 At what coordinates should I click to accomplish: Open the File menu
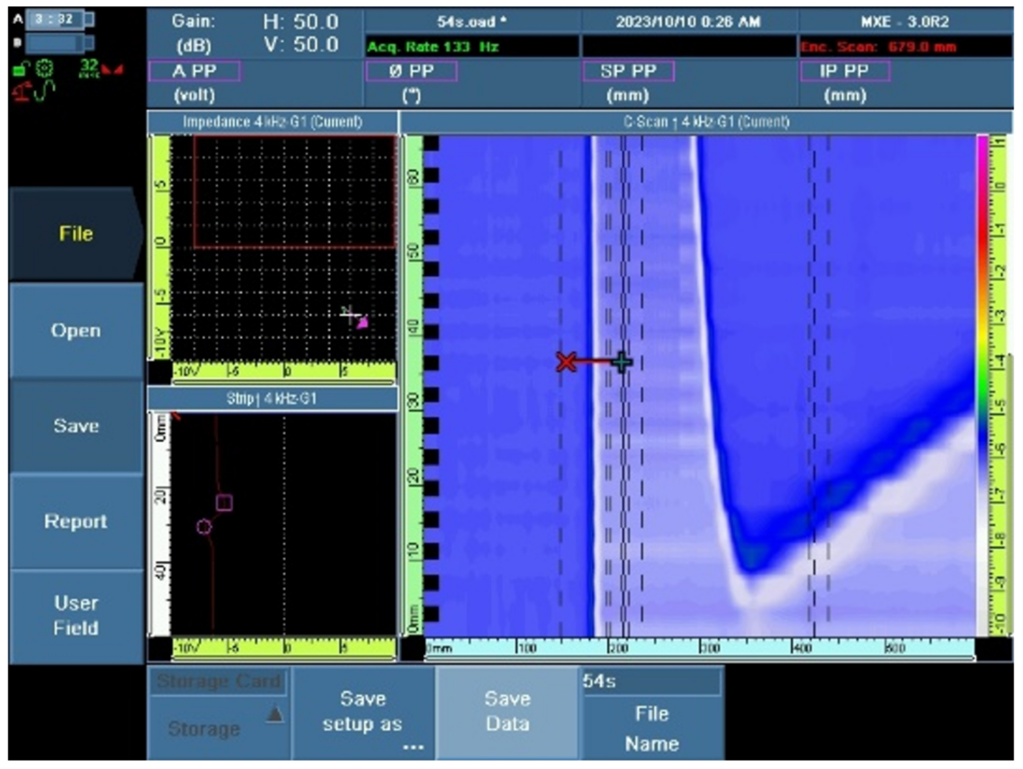(76, 233)
